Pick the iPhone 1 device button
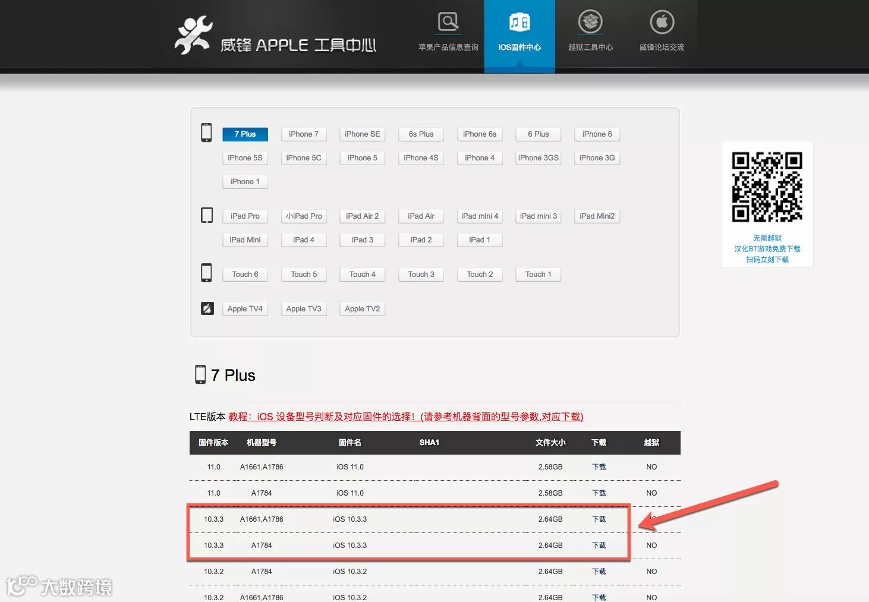The width and height of the screenshot is (869, 602). (245, 182)
